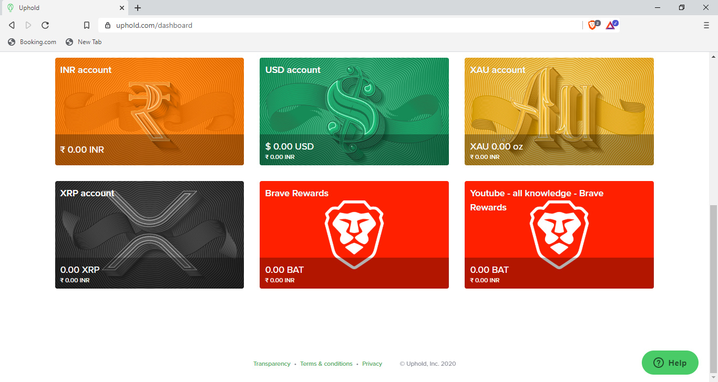Click the "© Uphold, Inc. 2020" copyright text
718x382 pixels.
click(428, 364)
